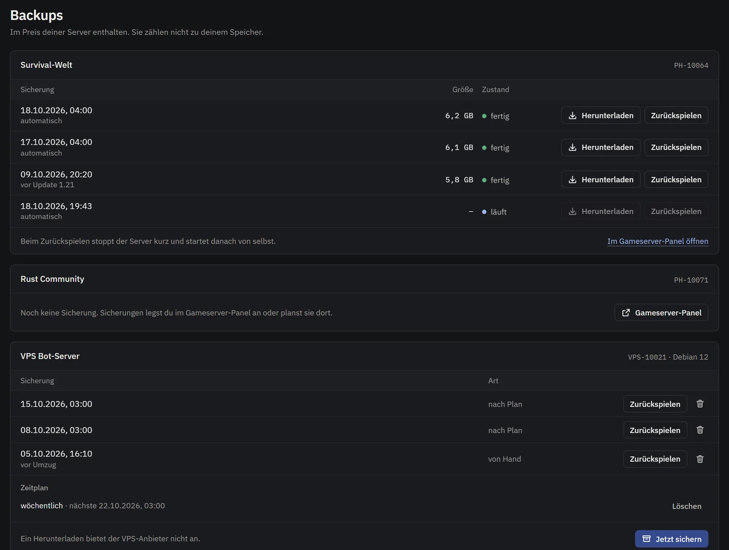Open Gameserver-Panel for Rust Community

coord(661,313)
